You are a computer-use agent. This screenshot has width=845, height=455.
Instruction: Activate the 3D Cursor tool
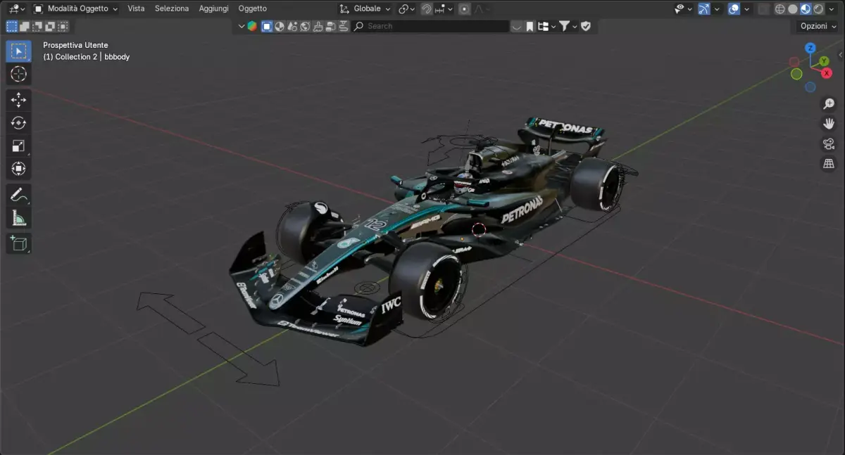point(18,74)
